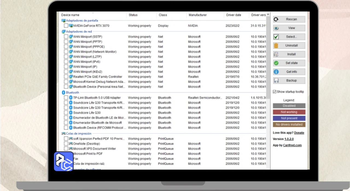
Task: Click the Set state green icon
Action: [x=276, y=63]
